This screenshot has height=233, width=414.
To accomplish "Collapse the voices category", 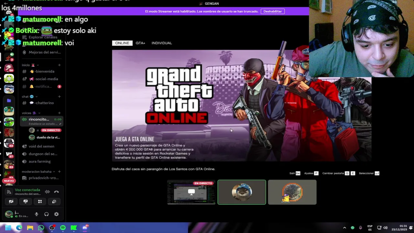I will [x=31, y=113].
